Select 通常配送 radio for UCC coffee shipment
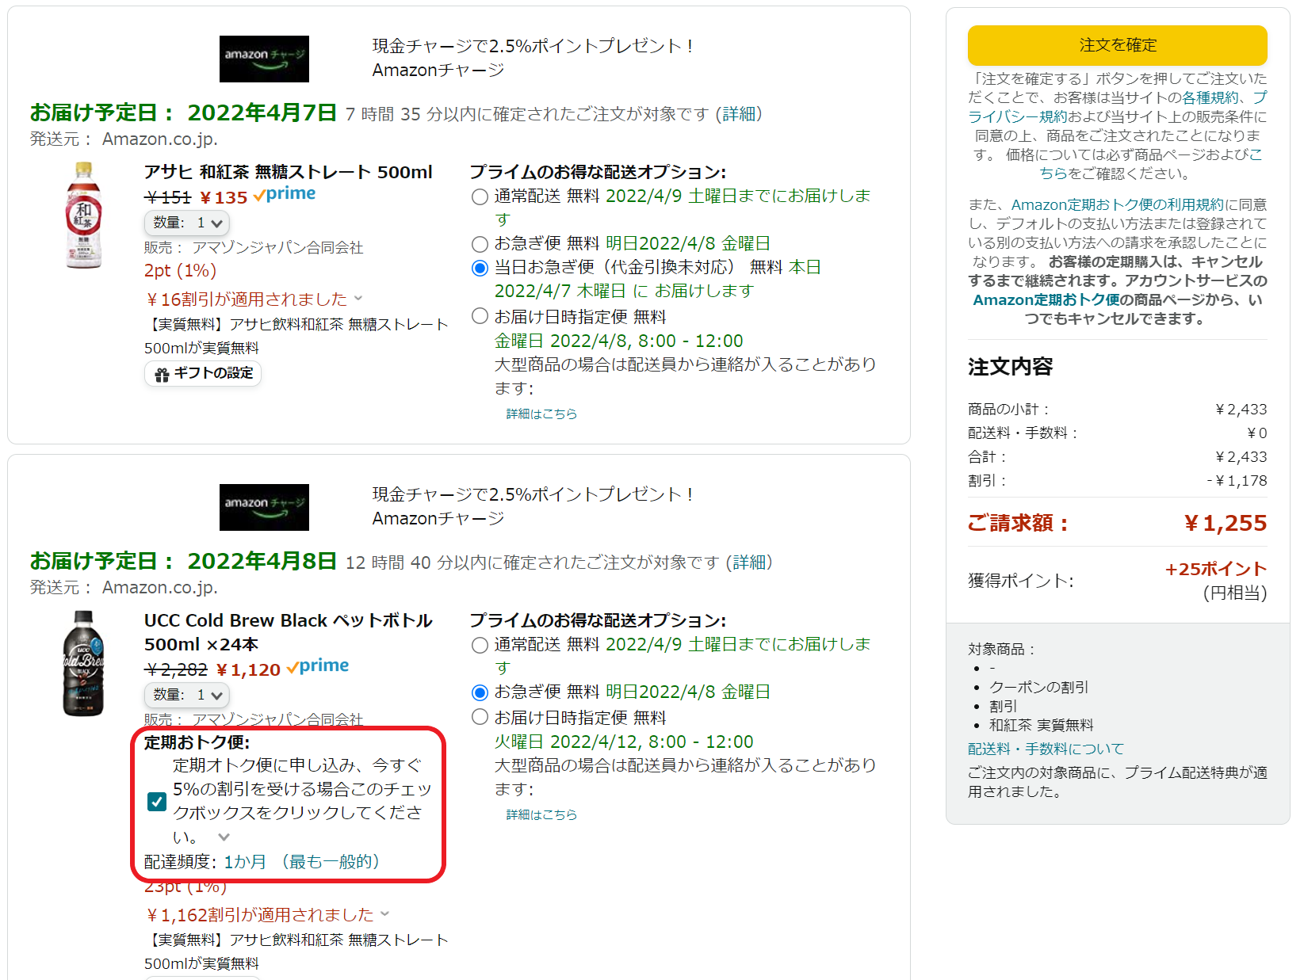1304x980 pixels. (x=480, y=645)
